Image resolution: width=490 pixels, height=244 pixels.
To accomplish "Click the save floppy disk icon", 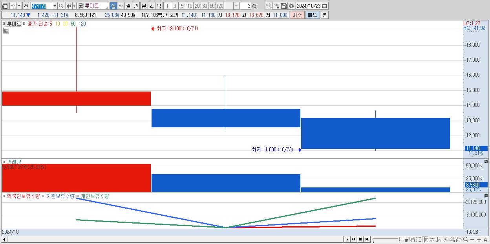I will click(x=284, y=6).
